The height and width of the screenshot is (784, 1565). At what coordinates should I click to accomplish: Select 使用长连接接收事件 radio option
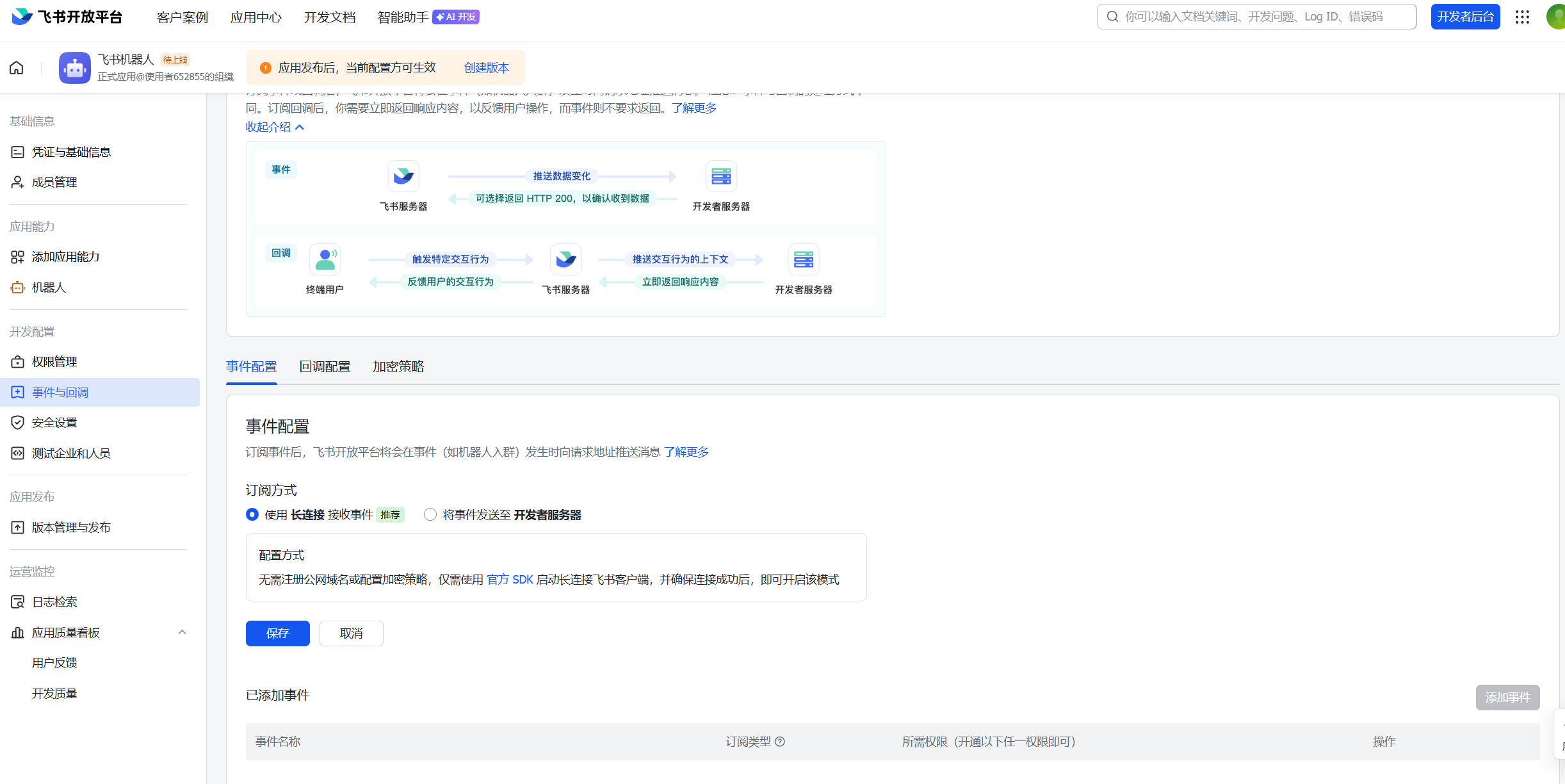[x=252, y=515]
